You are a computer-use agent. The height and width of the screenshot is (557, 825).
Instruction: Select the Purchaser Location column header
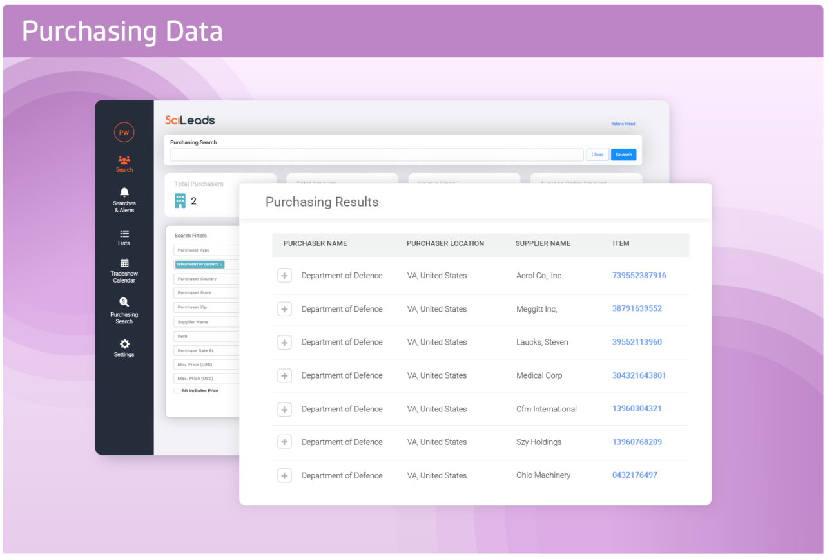(x=445, y=243)
